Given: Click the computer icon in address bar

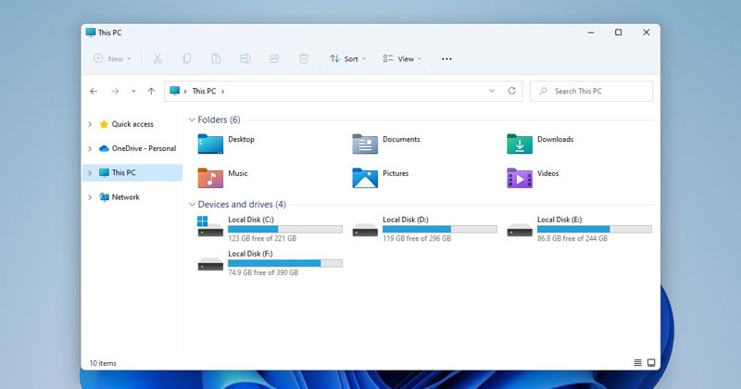Looking at the screenshot, I should pyautogui.click(x=175, y=91).
